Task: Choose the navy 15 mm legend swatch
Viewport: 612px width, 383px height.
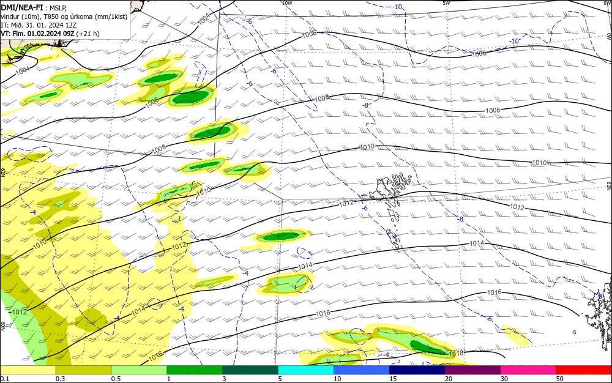Action: (417, 370)
